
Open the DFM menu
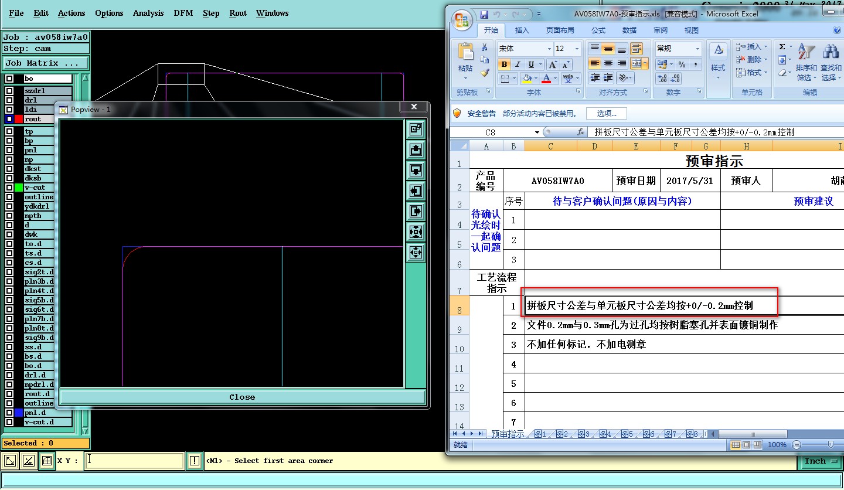click(x=183, y=13)
